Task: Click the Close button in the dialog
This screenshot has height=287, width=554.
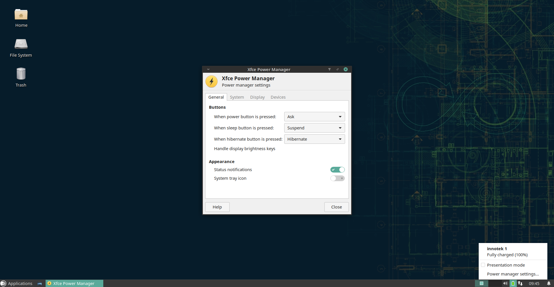Action: click(x=336, y=207)
